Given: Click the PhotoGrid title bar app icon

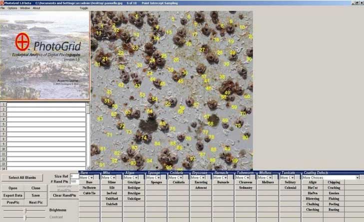Looking at the screenshot, I should pyautogui.click(x=2, y=2).
